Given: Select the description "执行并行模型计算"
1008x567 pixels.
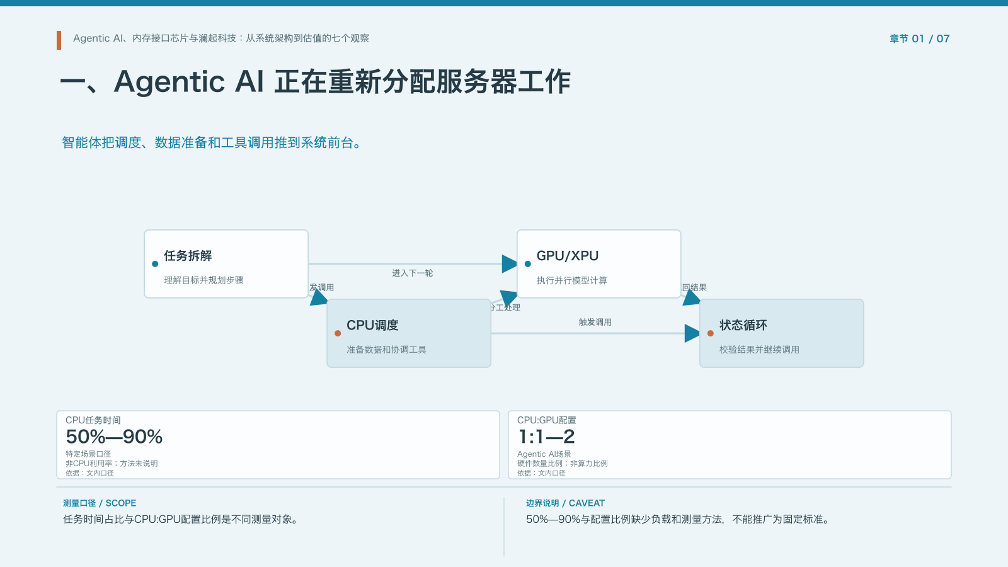Looking at the screenshot, I should 572,280.
